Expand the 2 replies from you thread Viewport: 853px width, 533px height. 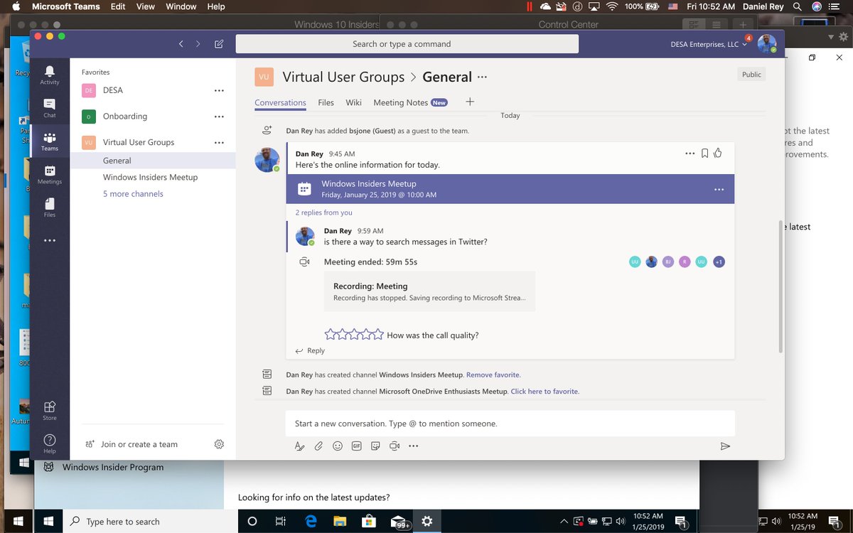coord(323,212)
